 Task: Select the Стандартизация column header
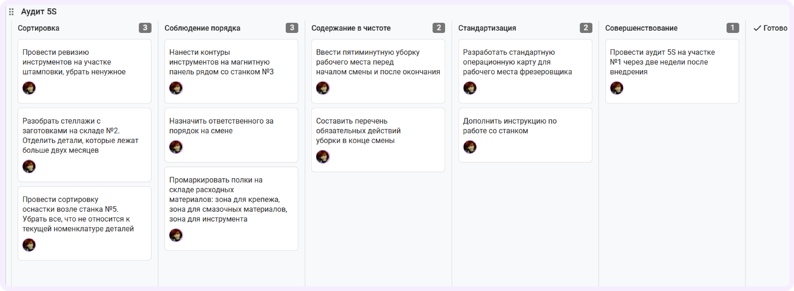[487, 28]
